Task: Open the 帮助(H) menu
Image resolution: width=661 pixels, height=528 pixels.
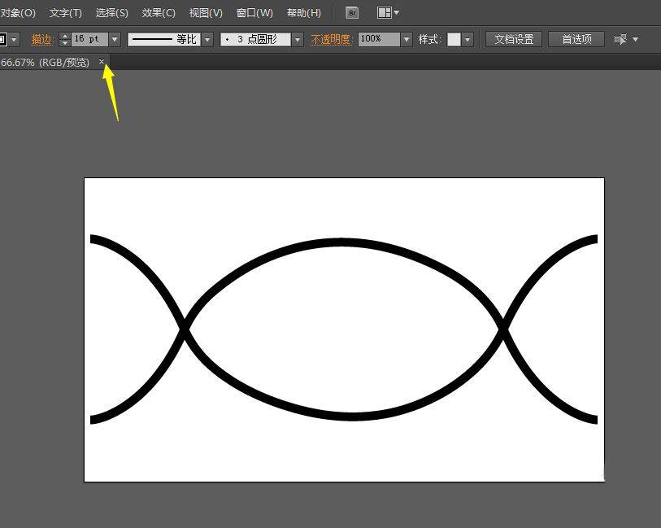Action: (x=304, y=13)
